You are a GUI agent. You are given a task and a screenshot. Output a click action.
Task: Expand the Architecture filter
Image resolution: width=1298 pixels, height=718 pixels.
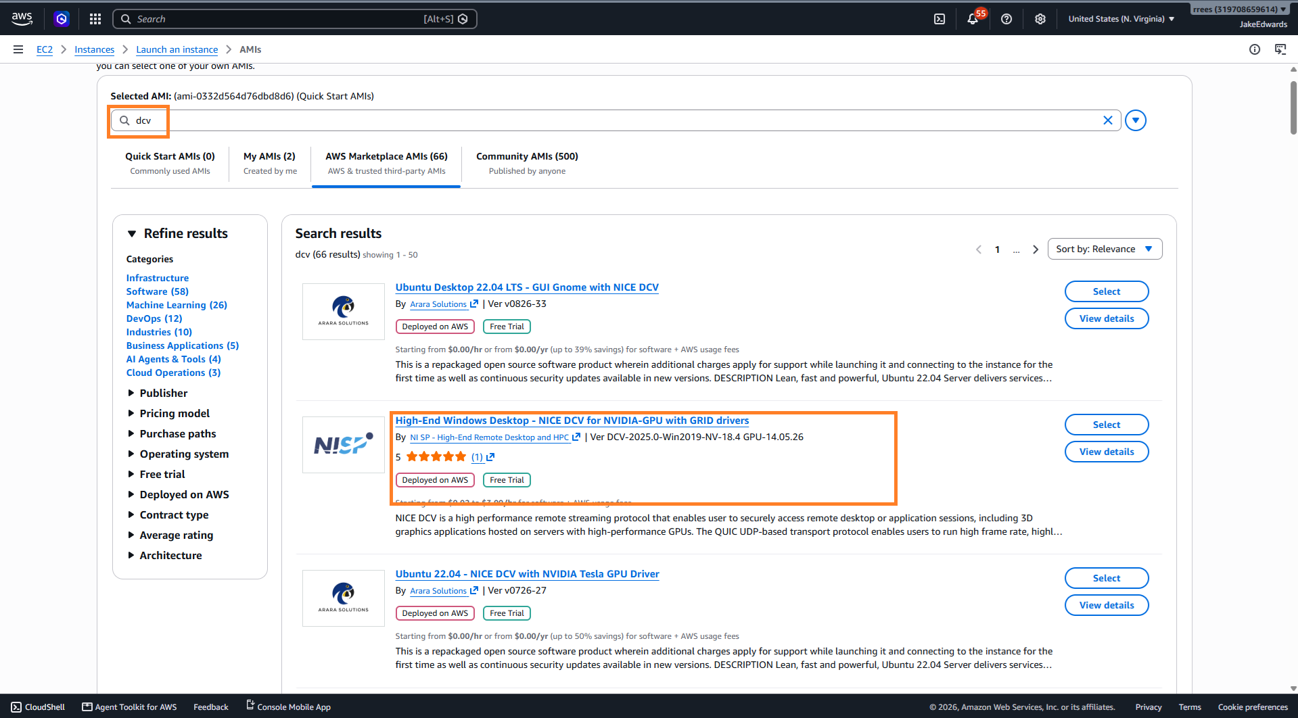click(164, 556)
